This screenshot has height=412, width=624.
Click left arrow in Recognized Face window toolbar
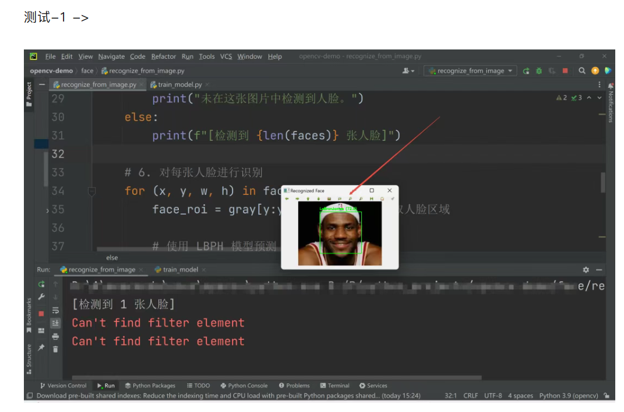pos(287,198)
